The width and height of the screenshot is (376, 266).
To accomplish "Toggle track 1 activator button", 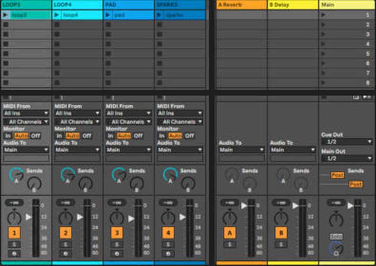I will (14, 233).
